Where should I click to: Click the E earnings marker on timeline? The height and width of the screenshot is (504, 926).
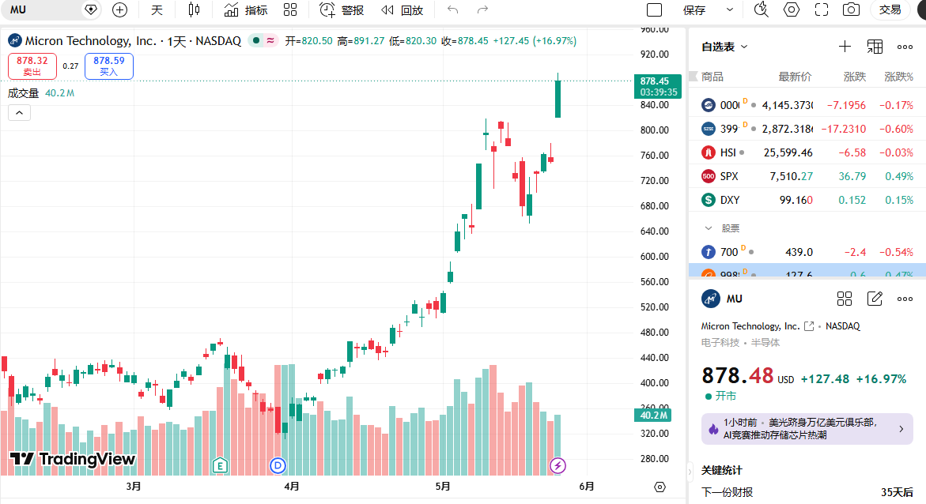[x=220, y=465]
